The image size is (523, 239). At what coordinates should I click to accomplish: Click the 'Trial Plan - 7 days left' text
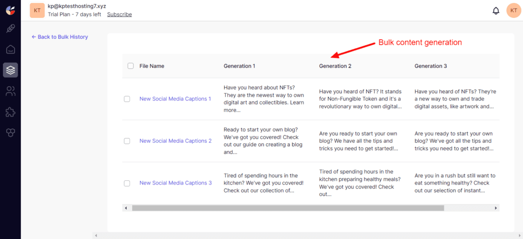pos(75,14)
